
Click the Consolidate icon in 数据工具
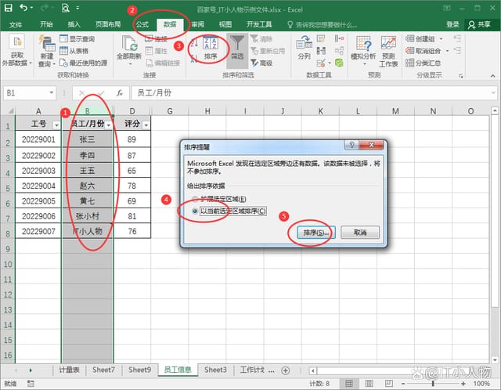339,38
